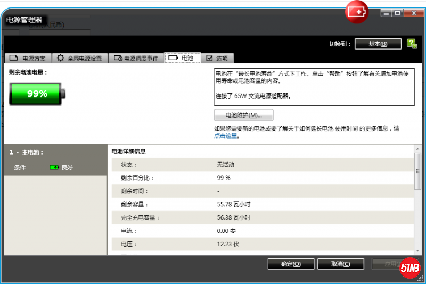Click the green 99% battery gauge
Screen dimensions: 426x284
(38, 93)
